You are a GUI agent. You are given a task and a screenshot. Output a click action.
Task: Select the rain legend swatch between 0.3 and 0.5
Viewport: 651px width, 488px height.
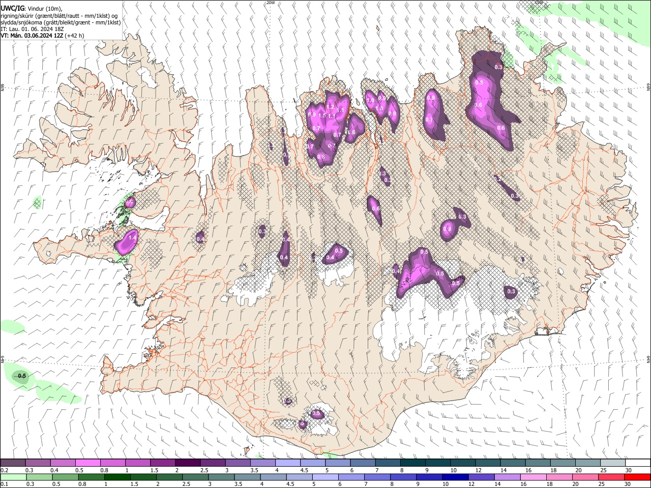coord(39,477)
